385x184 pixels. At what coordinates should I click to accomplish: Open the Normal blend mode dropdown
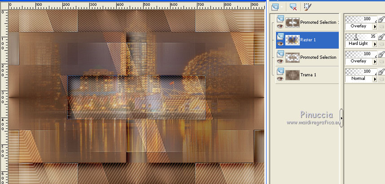(x=361, y=79)
